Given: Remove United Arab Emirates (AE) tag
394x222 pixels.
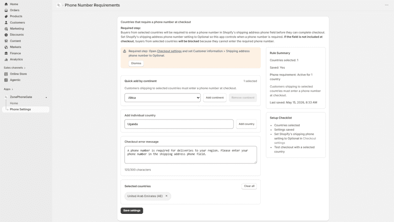Looking at the screenshot, I should 167,196.
